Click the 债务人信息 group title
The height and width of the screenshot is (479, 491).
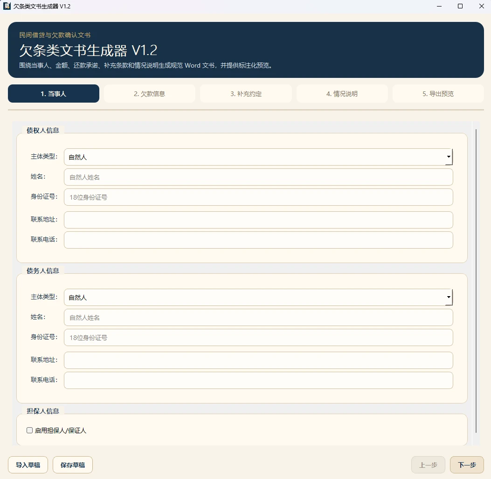coord(43,271)
